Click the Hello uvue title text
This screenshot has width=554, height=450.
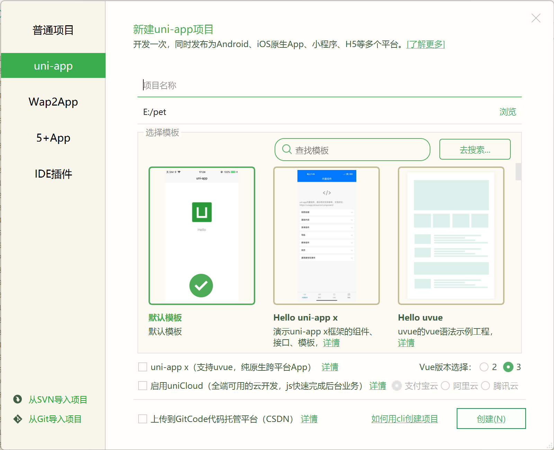click(420, 317)
